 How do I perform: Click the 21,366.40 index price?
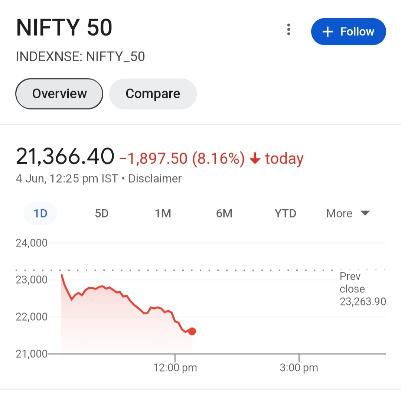65,157
